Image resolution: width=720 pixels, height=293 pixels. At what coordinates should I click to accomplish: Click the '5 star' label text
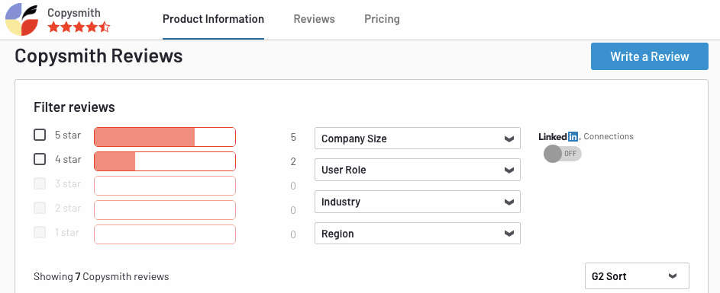coord(68,135)
